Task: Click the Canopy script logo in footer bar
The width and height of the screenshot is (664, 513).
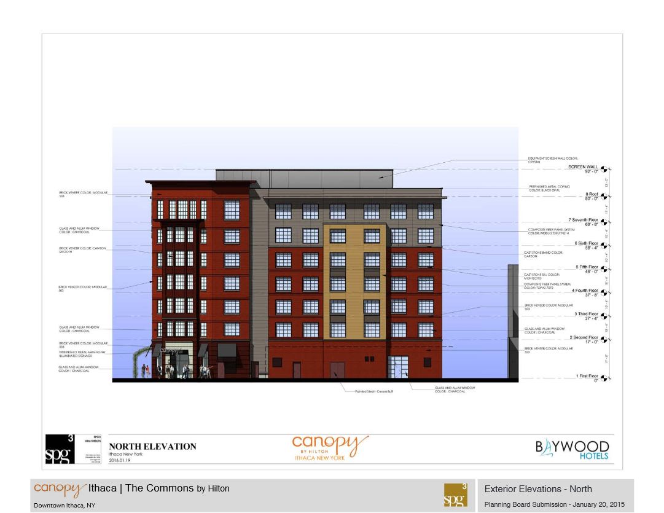Action: 60,489
